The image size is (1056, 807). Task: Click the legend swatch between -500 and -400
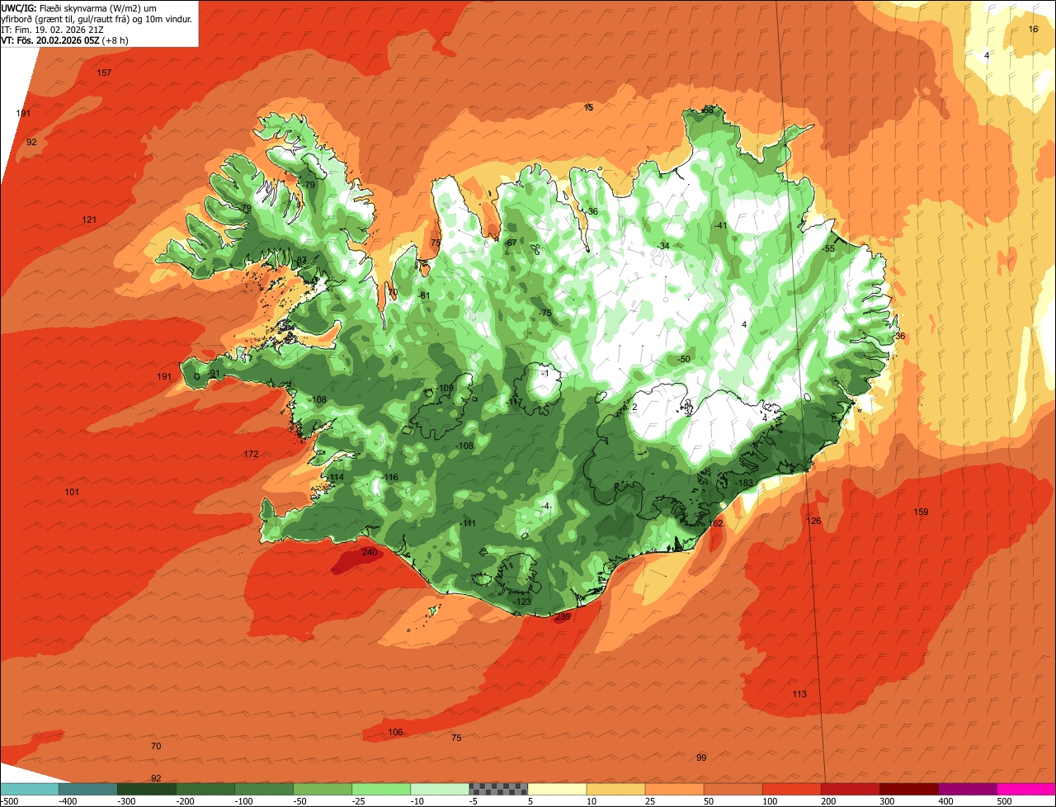tap(29, 788)
